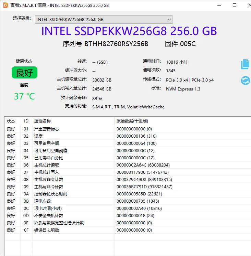
Task: Click raw value 000003117906 (51476742)
Action: point(143,172)
